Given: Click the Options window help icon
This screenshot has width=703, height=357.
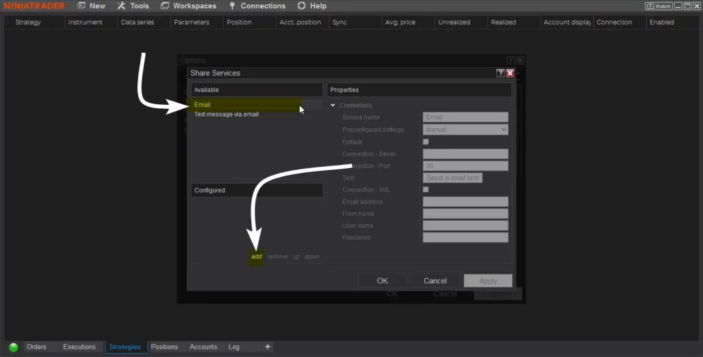Looking at the screenshot, I should (x=511, y=60).
